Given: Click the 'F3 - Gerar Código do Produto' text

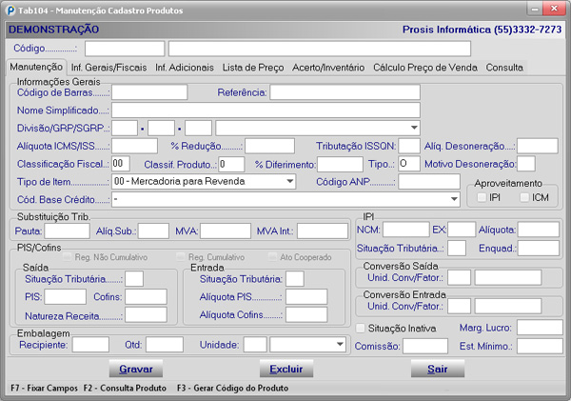Looking at the screenshot, I should (x=233, y=389).
